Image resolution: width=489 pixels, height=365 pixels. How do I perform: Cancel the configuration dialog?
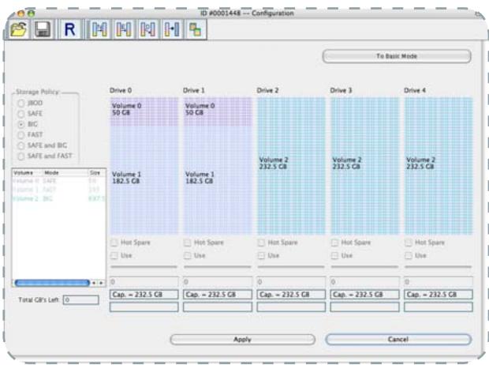point(398,340)
